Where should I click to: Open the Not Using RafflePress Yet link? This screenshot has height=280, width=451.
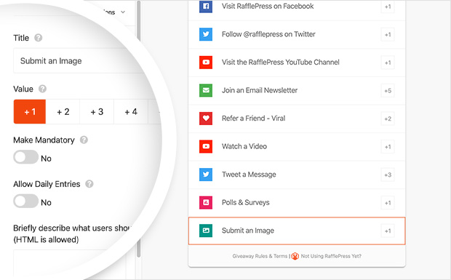click(331, 256)
